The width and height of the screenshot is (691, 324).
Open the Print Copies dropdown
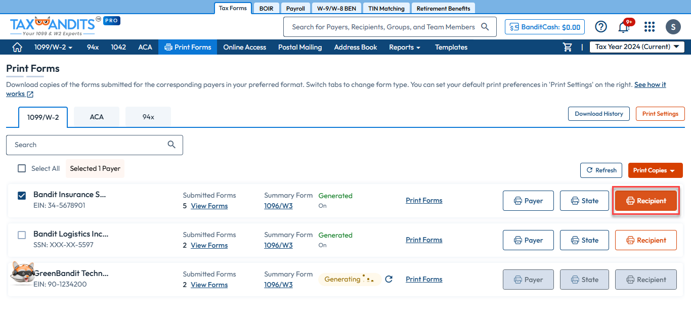pyautogui.click(x=655, y=170)
